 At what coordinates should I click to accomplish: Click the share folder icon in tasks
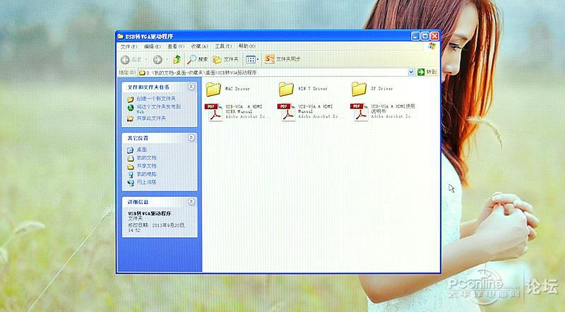[131, 118]
